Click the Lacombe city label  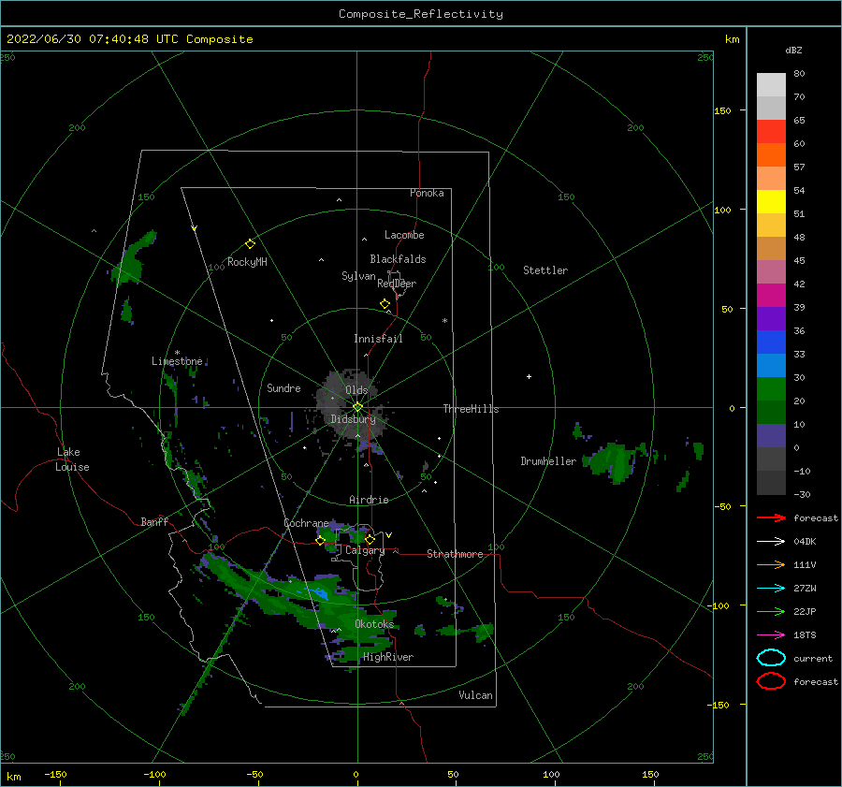coord(404,235)
